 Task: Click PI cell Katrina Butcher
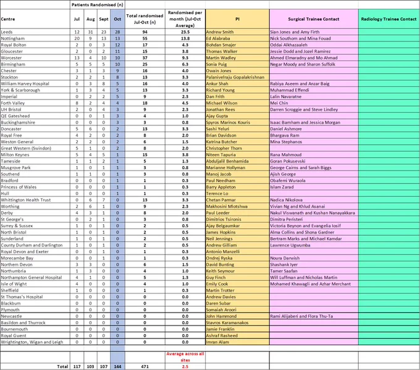pos(237,141)
